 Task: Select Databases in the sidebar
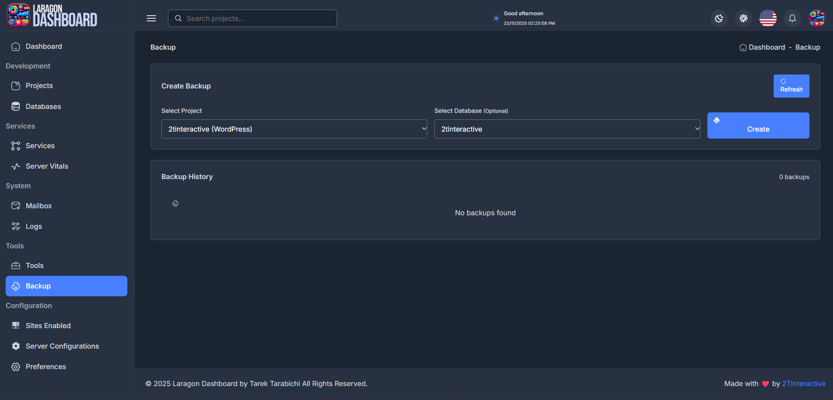click(x=43, y=106)
